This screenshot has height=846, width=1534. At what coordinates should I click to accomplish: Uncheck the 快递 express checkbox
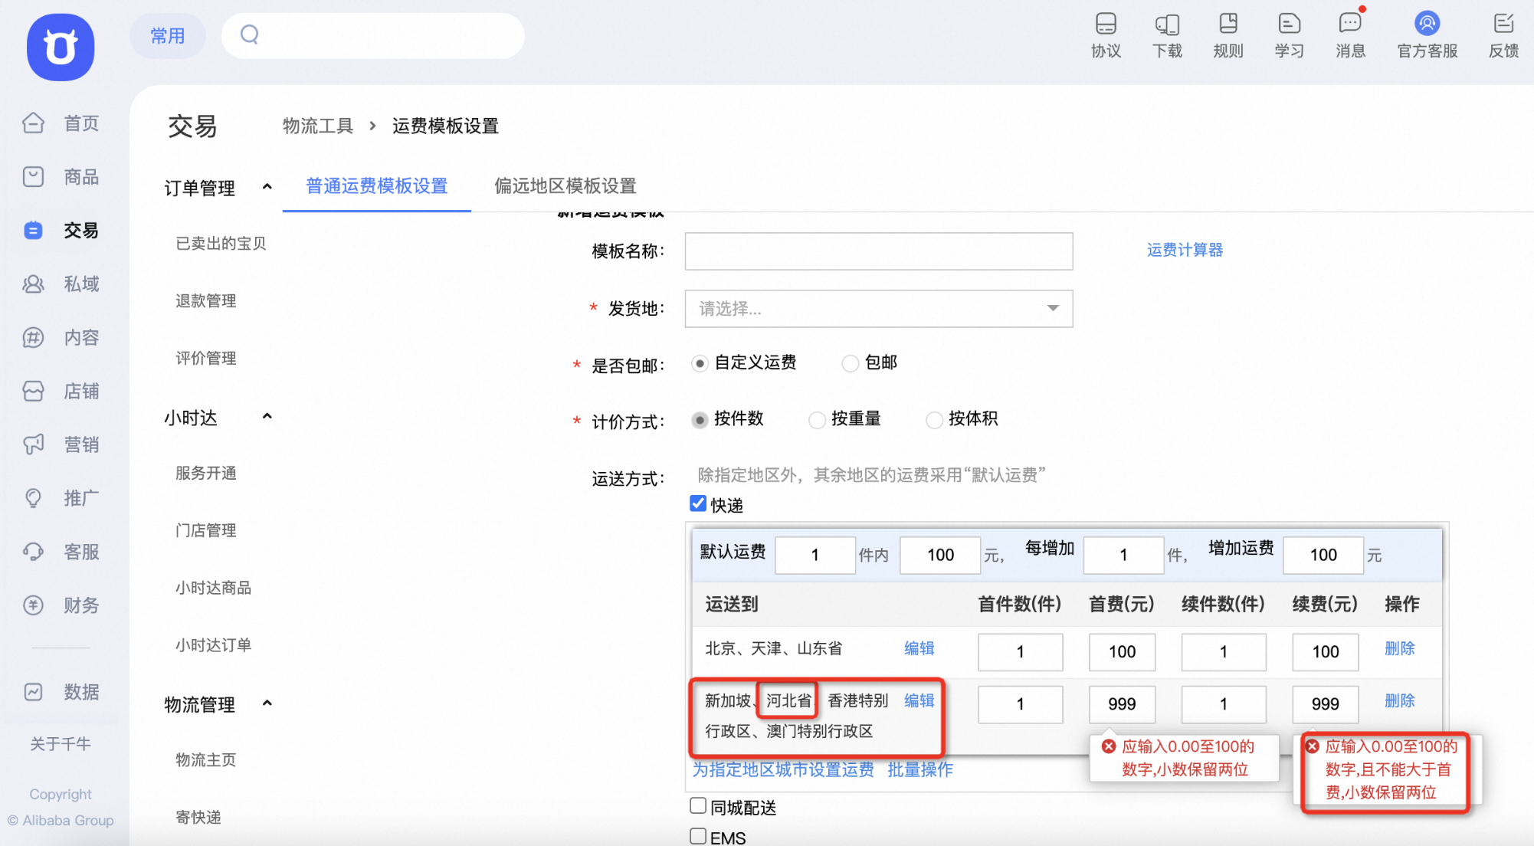(698, 503)
